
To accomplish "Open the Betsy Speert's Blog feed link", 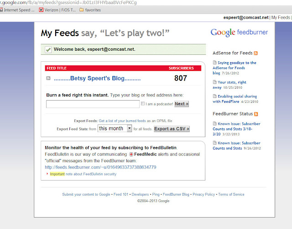I will tap(97, 78).
